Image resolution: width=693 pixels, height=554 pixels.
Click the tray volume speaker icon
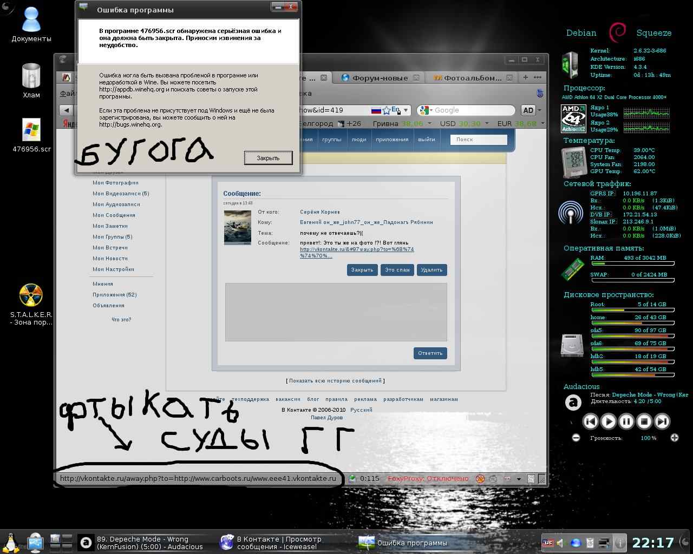pyautogui.click(x=561, y=543)
